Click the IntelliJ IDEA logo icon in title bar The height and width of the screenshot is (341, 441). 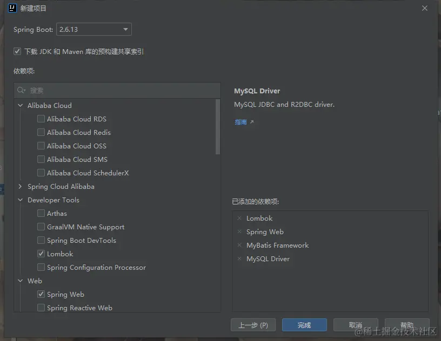(12, 8)
